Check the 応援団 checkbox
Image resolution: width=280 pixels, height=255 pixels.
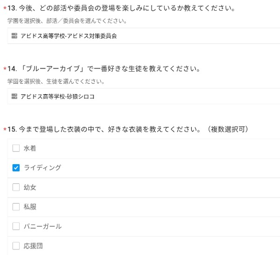(16, 246)
